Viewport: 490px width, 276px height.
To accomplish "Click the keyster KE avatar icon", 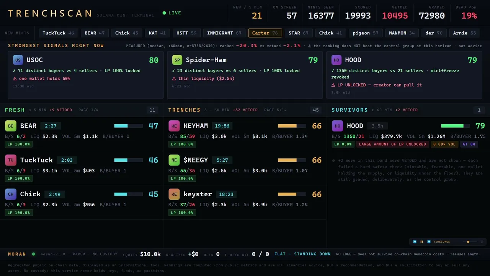I will [174, 194].
